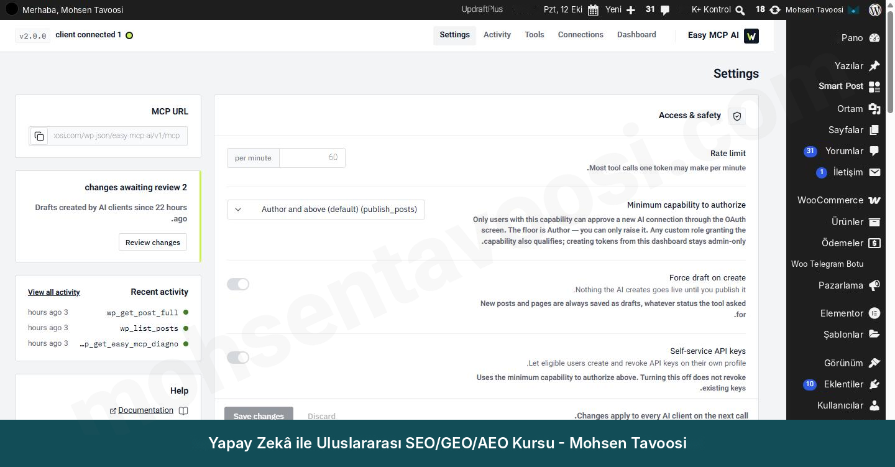
Task: Switch to the Activity tab
Action: tap(497, 35)
